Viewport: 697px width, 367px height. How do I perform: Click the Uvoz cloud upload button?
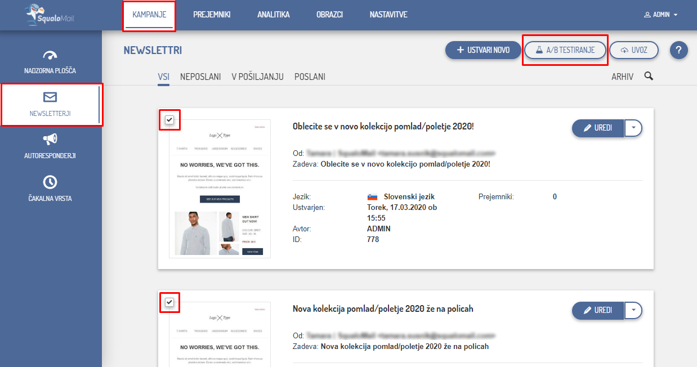634,50
